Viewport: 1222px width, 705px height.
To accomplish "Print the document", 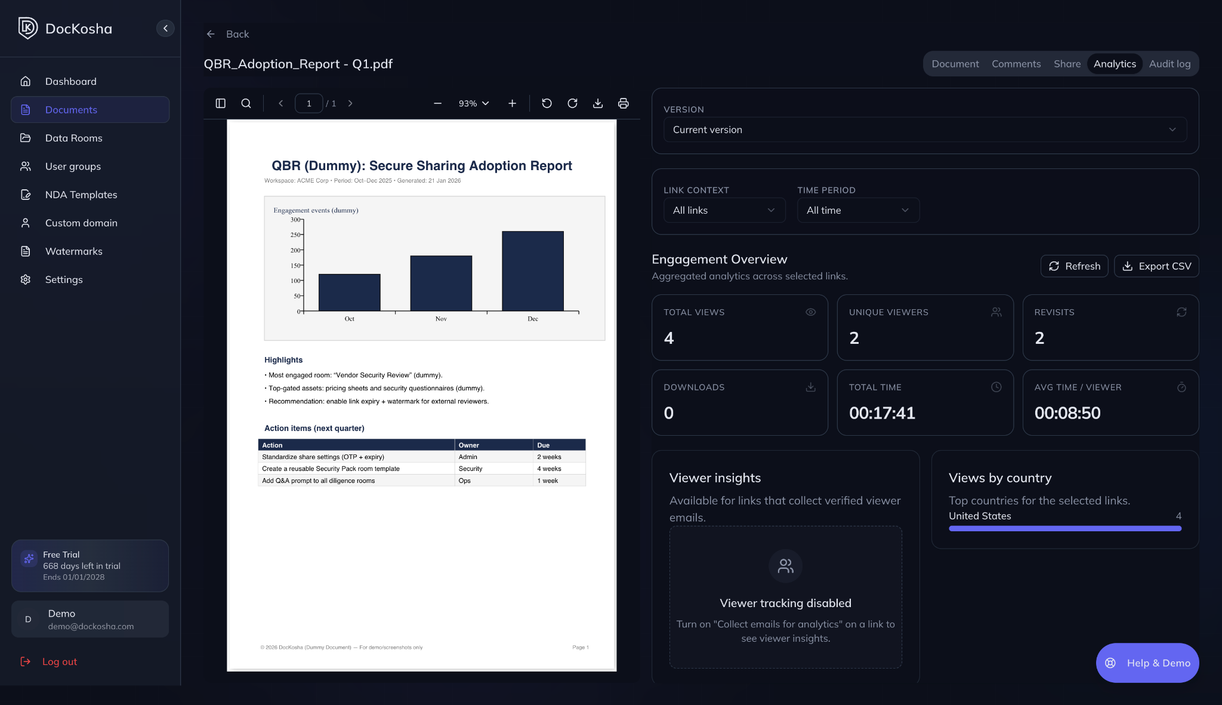I will click(624, 103).
